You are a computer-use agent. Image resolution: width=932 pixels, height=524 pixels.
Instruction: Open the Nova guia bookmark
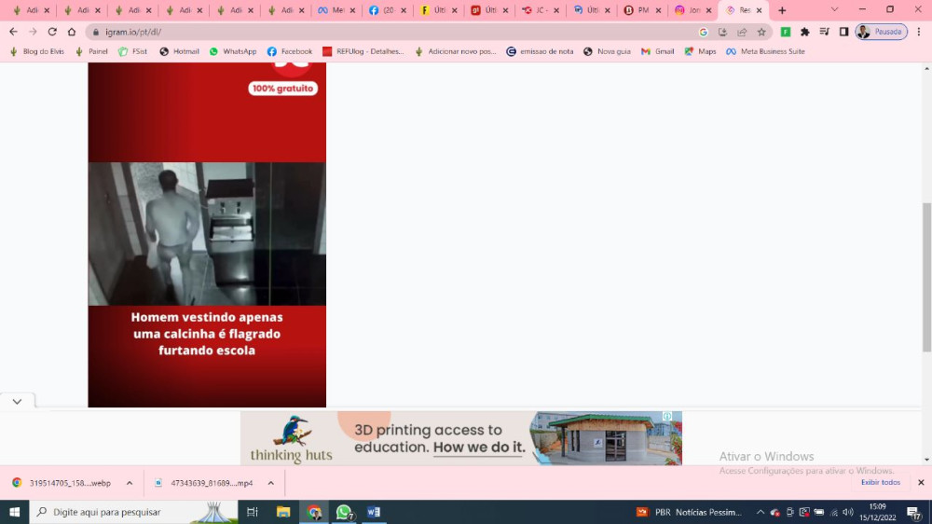(x=607, y=51)
